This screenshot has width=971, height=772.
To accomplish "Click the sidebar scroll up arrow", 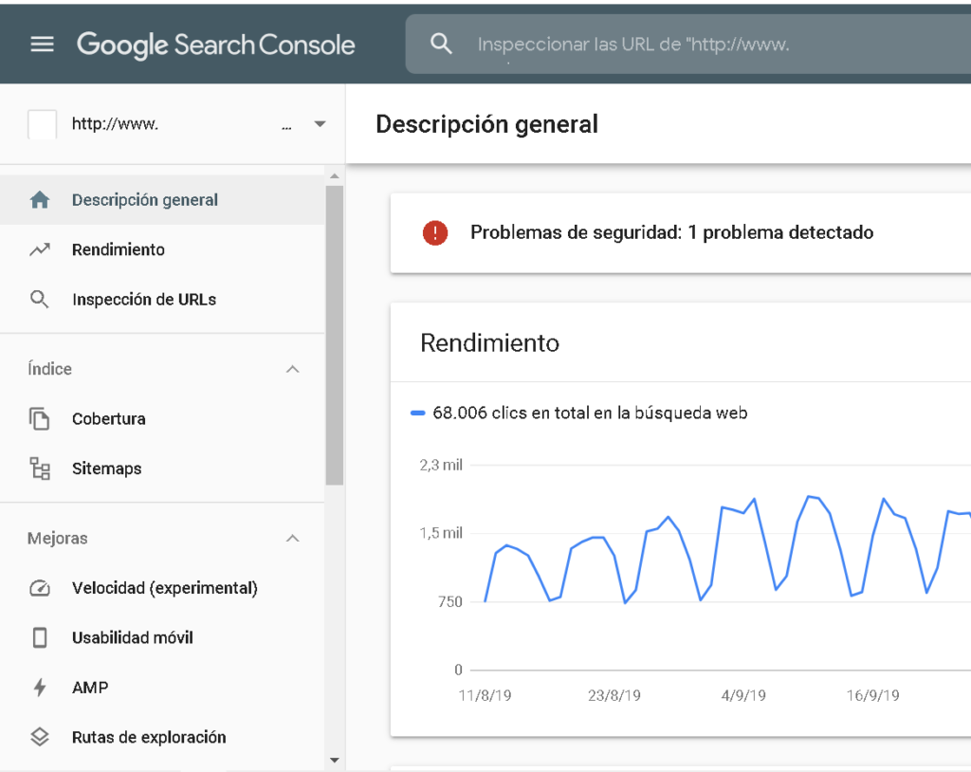I will click(335, 176).
